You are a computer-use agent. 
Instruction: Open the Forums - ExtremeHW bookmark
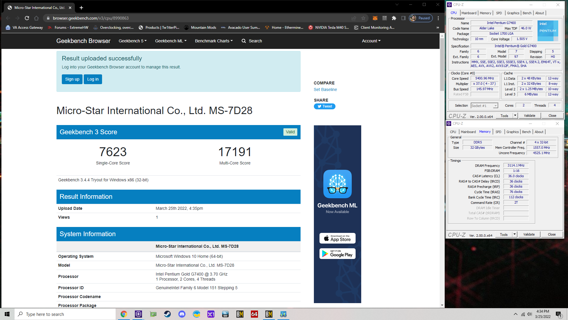(68, 28)
